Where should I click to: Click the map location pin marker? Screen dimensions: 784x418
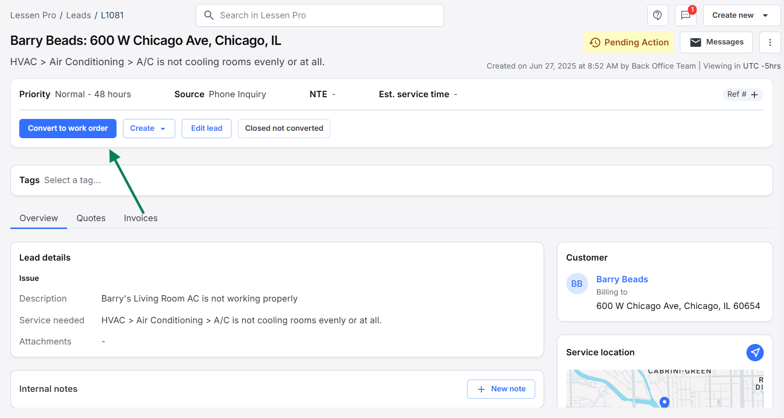[x=665, y=402]
